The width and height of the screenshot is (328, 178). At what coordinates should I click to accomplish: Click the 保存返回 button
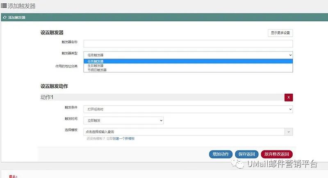(x=247, y=154)
